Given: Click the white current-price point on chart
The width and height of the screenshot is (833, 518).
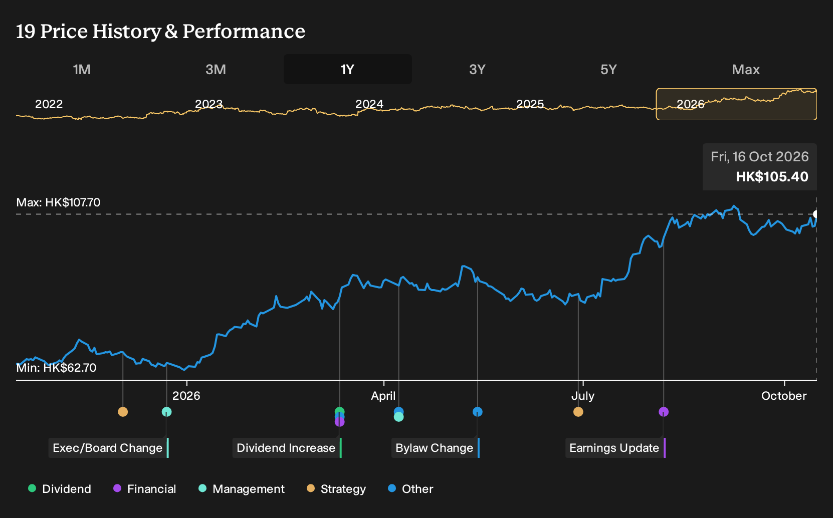Looking at the screenshot, I should click(x=816, y=214).
